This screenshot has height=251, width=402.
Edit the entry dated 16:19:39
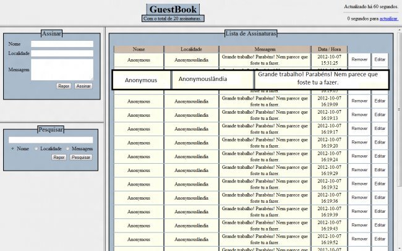click(380, 211)
